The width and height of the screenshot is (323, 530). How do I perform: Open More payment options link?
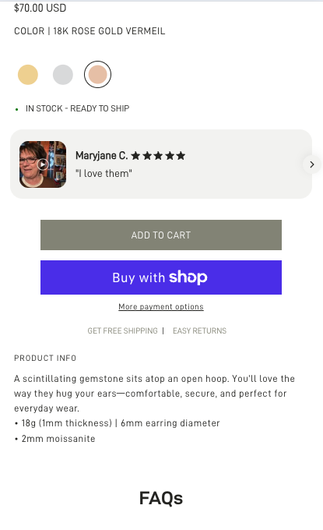tap(161, 306)
